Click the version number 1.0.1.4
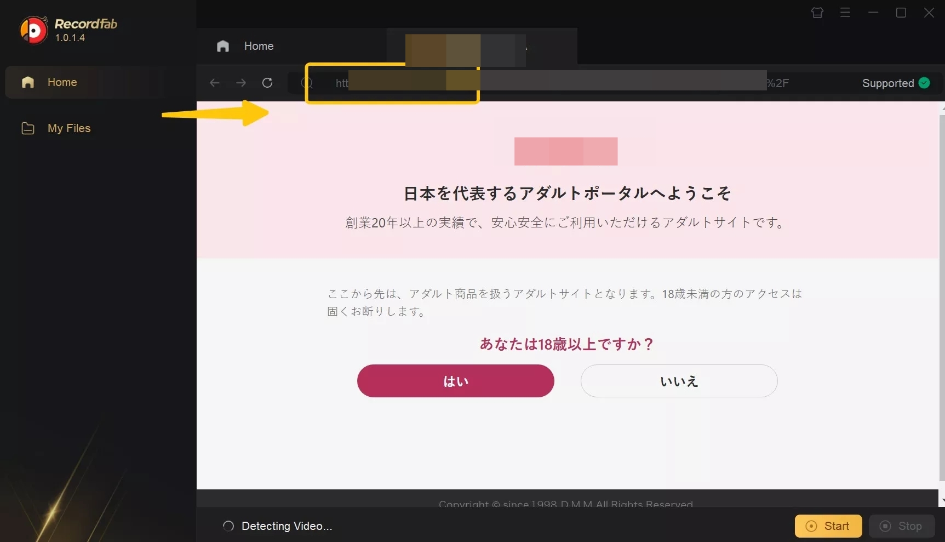The width and height of the screenshot is (945, 542). coord(70,38)
